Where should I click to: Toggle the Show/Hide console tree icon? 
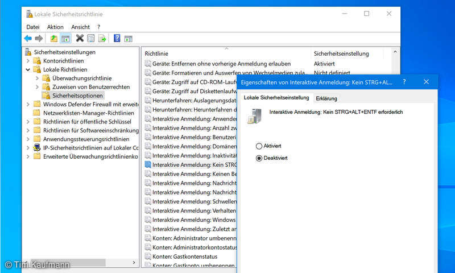pyautogui.click(x=65, y=38)
